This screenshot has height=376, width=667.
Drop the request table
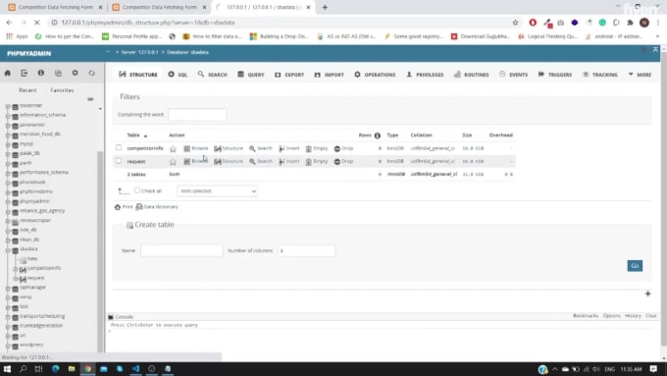click(343, 161)
